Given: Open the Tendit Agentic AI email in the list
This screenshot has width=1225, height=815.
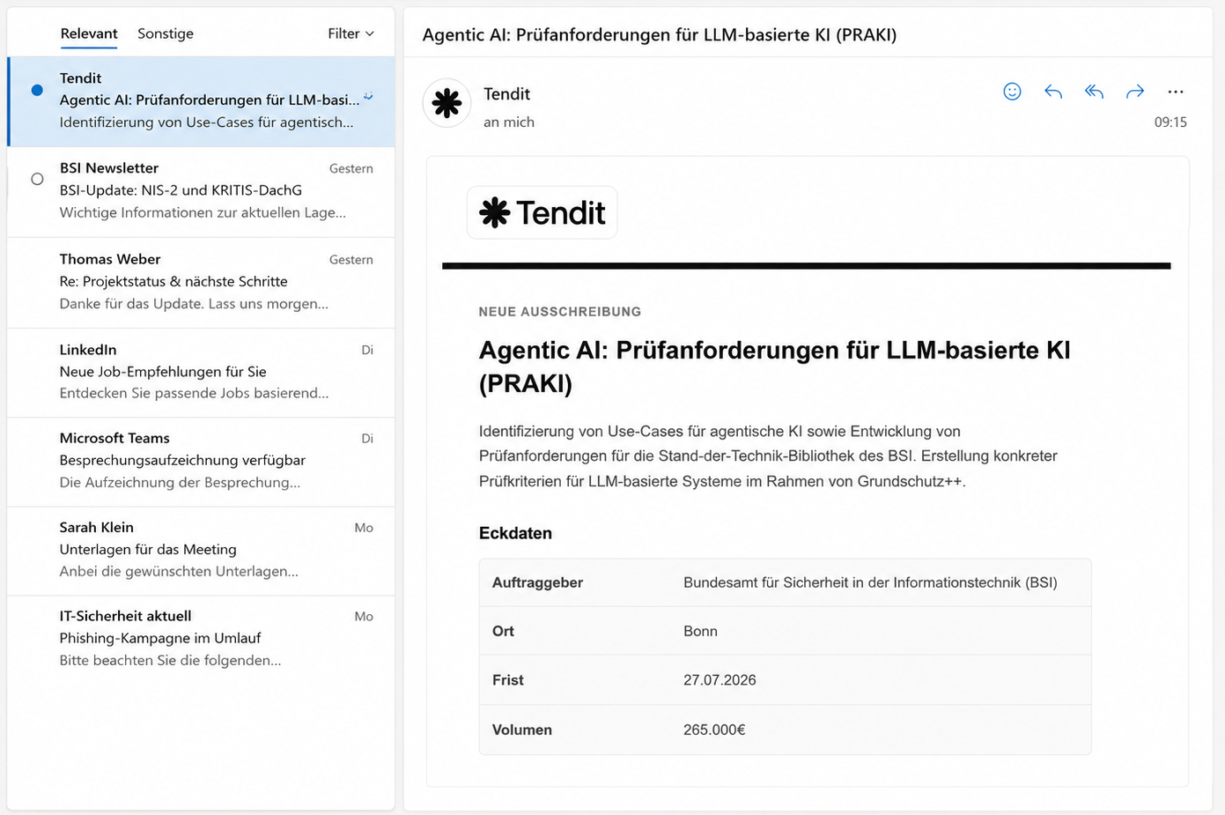Looking at the screenshot, I should coord(202,101).
